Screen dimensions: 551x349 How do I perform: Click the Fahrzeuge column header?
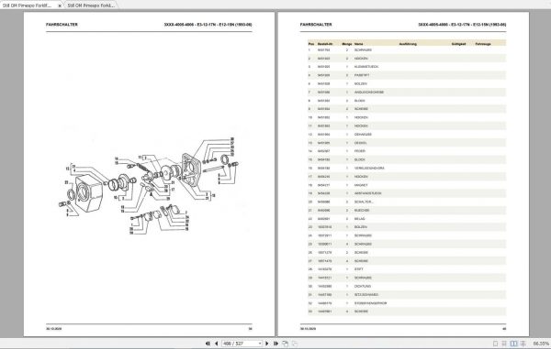(x=483, y=44)
